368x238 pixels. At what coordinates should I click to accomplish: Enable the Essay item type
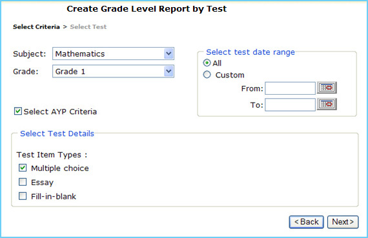click(x=23, y=182)
